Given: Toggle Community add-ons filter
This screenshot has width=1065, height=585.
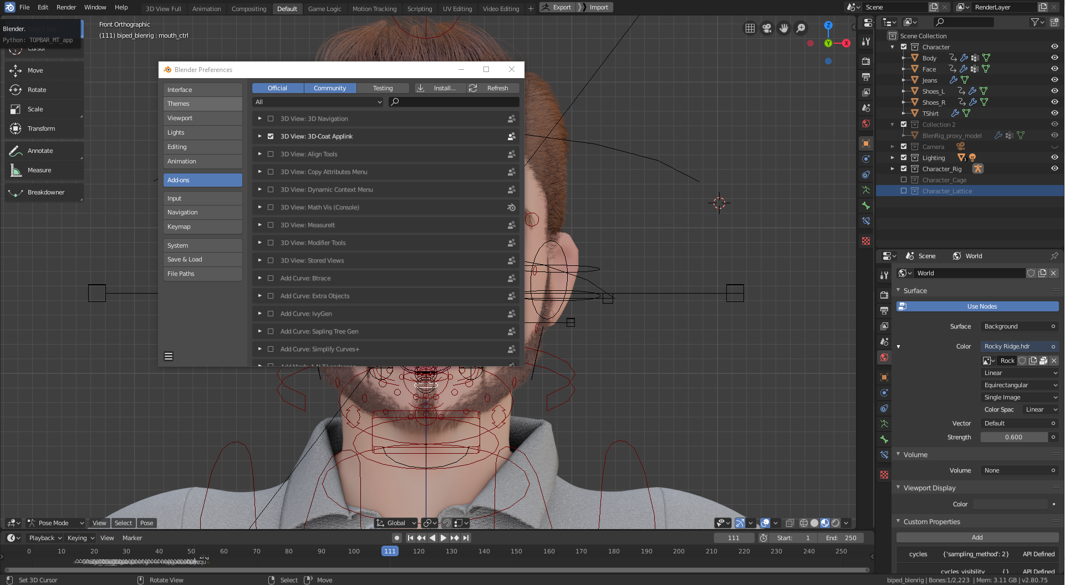Looking at the screenshot, I should [330, 88].
